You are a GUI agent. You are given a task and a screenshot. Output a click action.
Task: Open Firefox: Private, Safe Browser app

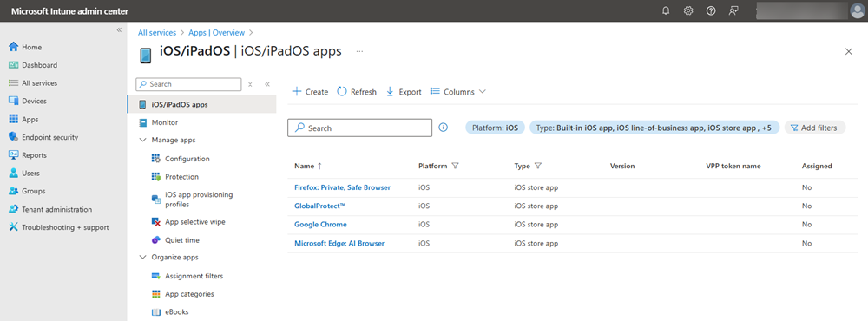[x=343, y=187]
